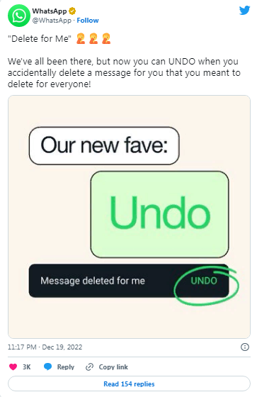Click the circled UNDO text in image
Viewport: 257px width, 397px height.
point(204,281)
